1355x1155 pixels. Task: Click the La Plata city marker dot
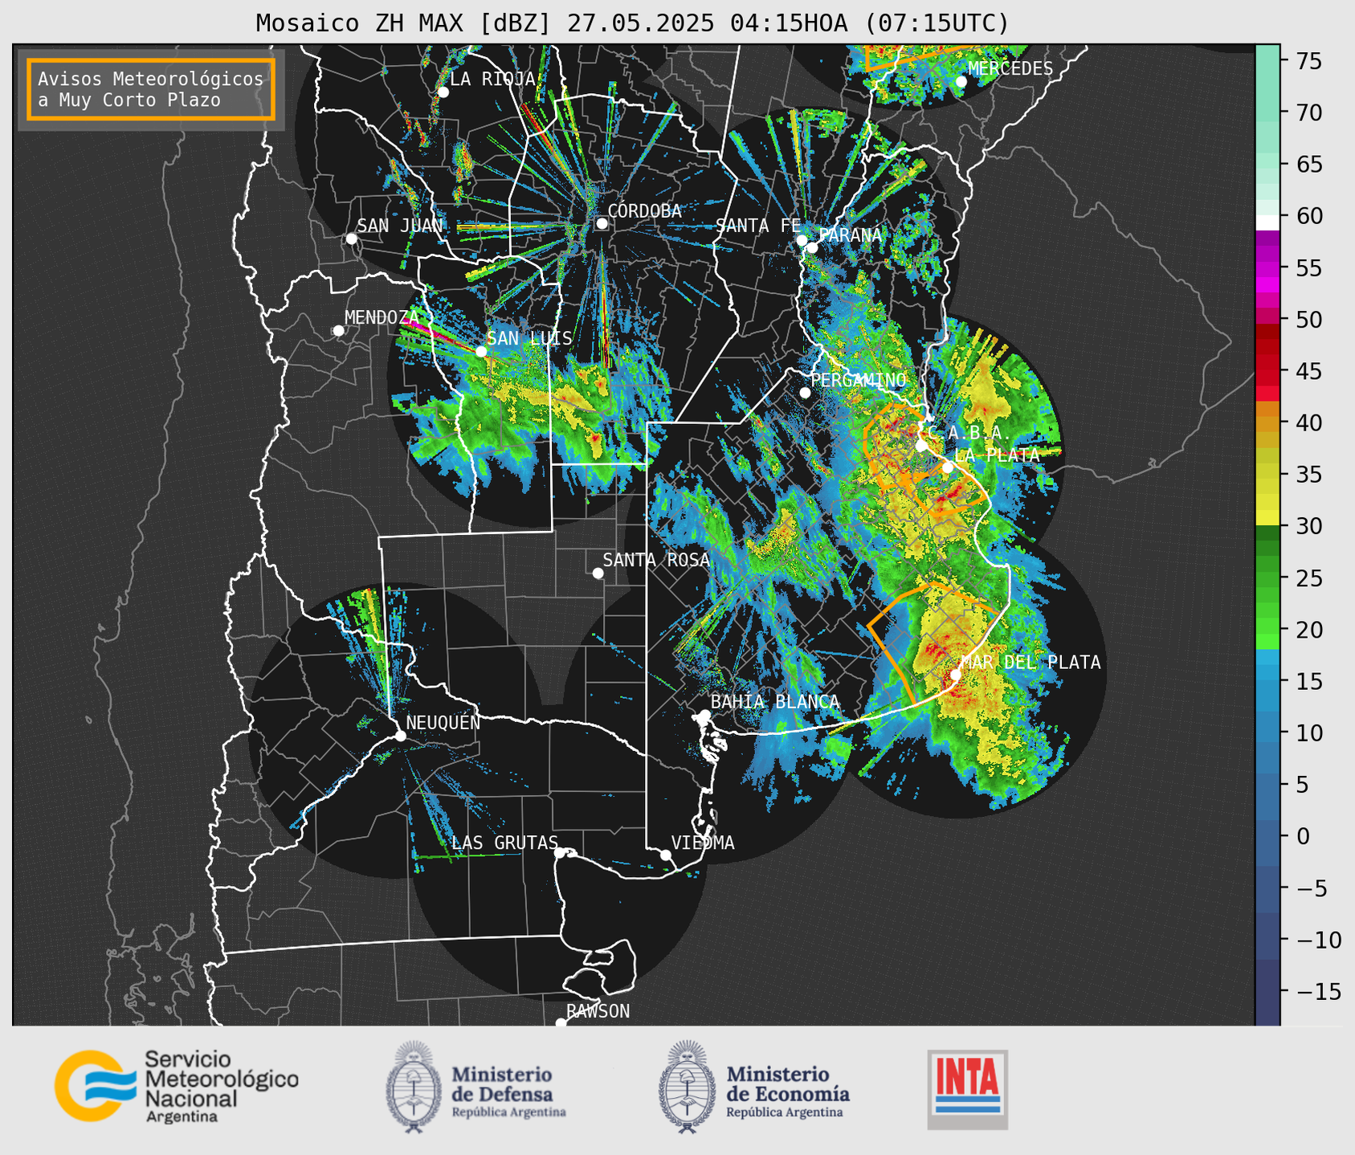947,467
